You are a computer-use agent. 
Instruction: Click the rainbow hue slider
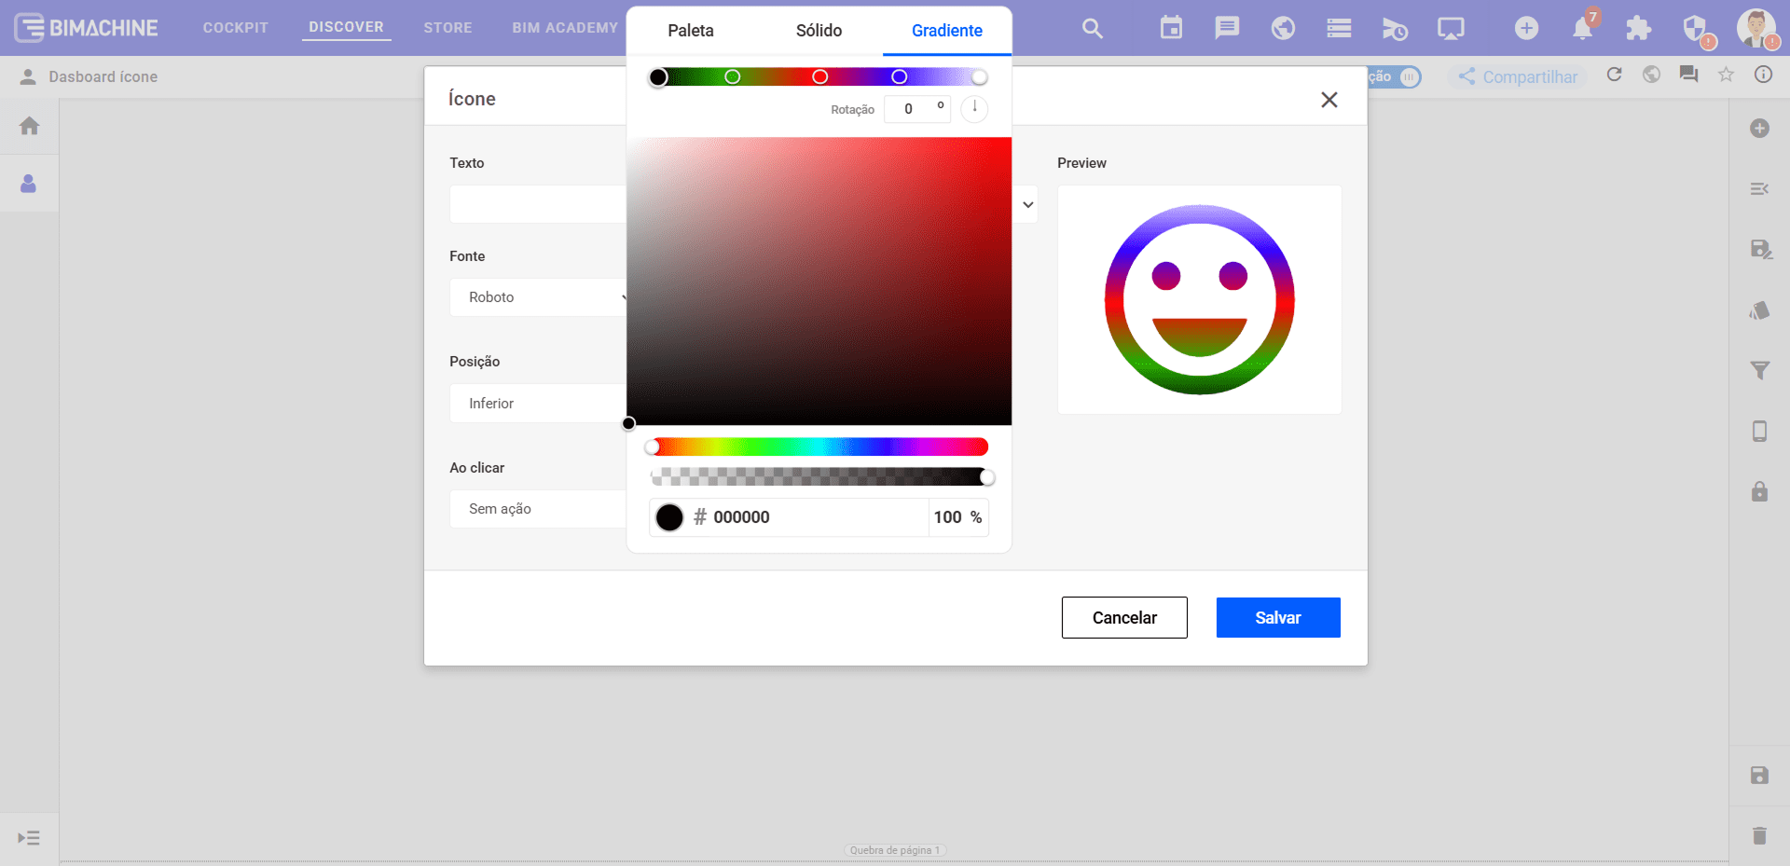point(819,447)
